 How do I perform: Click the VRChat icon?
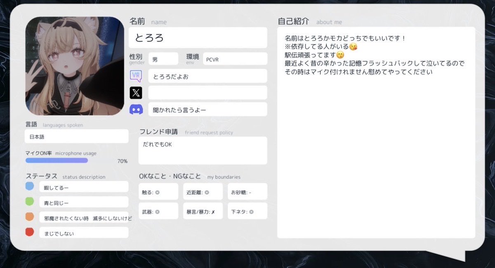click(136, 76)
